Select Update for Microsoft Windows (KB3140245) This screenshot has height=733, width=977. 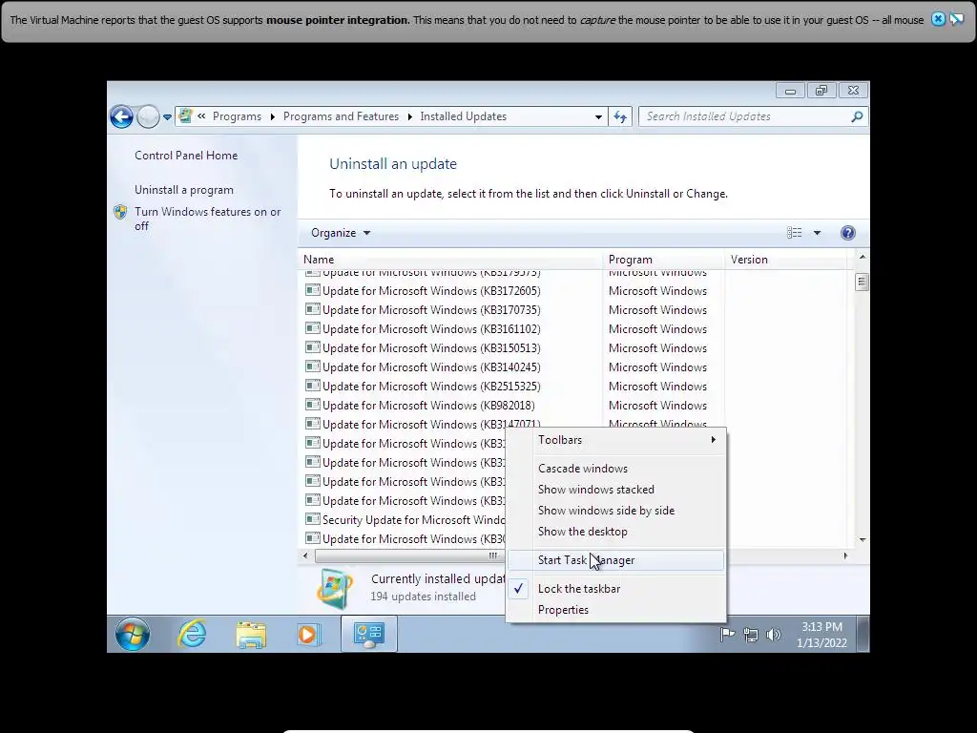(431, 367)
